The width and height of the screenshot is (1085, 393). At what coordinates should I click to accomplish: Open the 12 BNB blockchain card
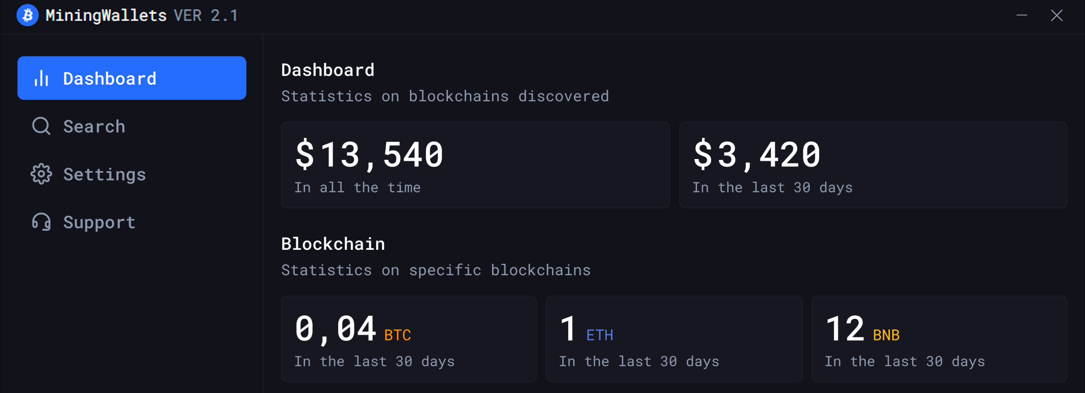(x=939, y=339)
